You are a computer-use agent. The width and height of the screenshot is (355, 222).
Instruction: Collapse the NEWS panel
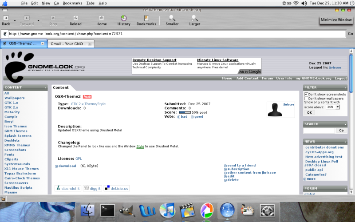click(x=345, y=142)
